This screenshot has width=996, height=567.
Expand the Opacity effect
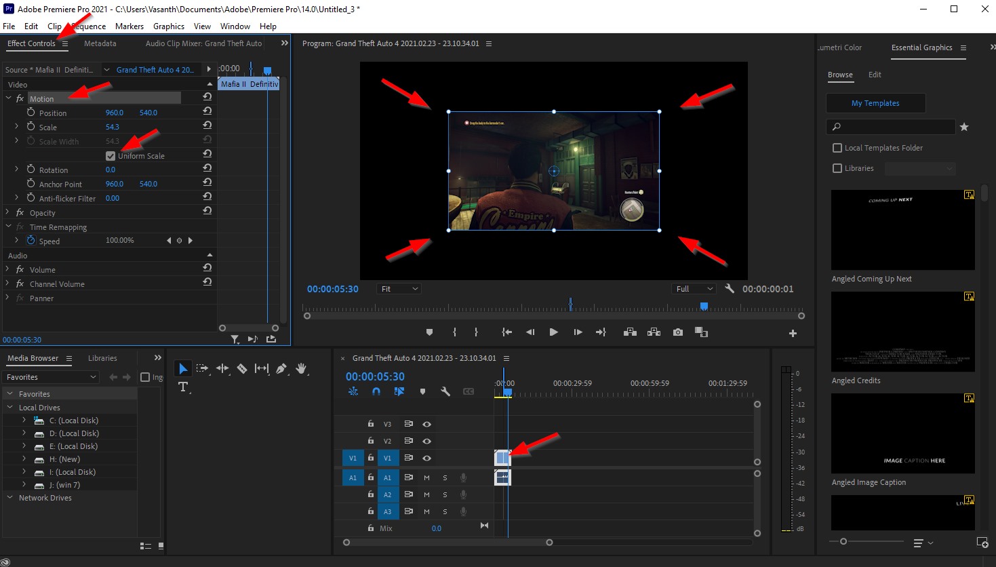tap(9, 212)
